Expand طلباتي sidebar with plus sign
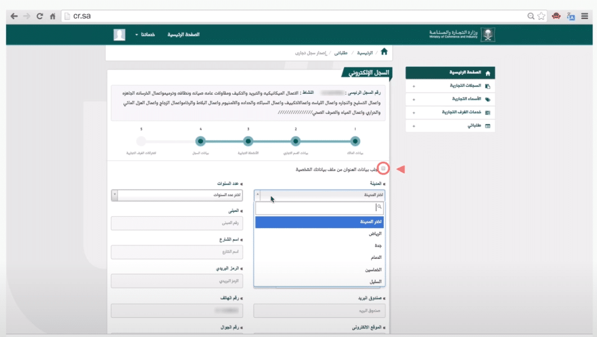Viewport: 597px width, 337px height. tap(414, 126)
